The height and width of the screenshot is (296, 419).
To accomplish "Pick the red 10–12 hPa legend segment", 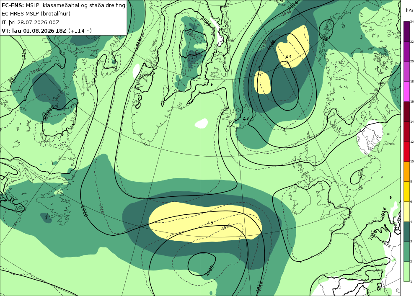I will pos(407,151).
